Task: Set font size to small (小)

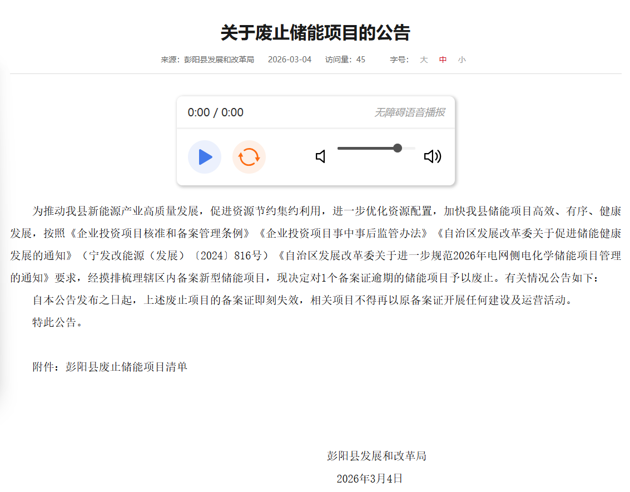Action: 462,60
